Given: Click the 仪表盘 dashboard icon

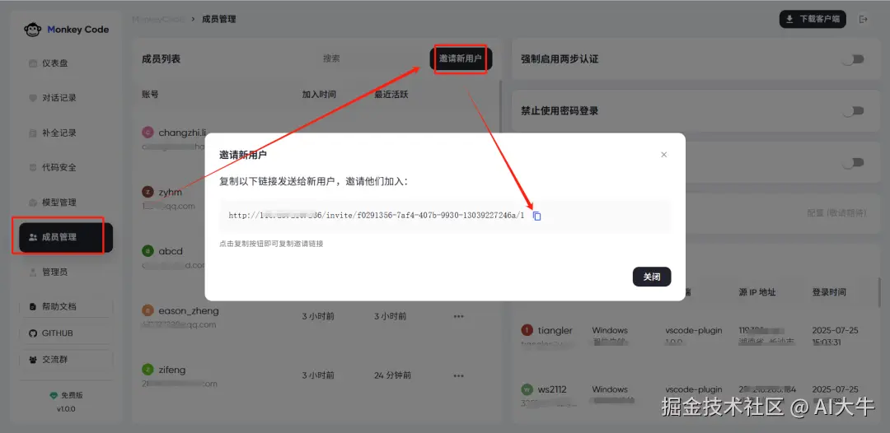Looking at the screenshot, I should click(33, 63).
